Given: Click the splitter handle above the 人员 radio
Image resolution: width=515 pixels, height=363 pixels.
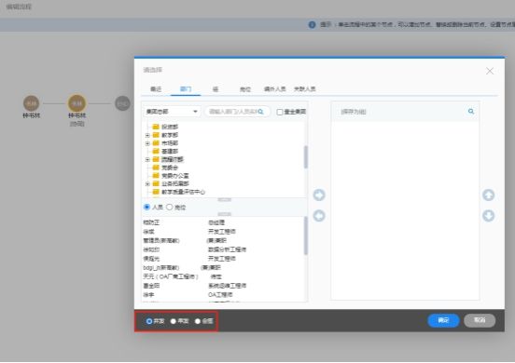Looking at the screenshot, I should tap(225, 199).
